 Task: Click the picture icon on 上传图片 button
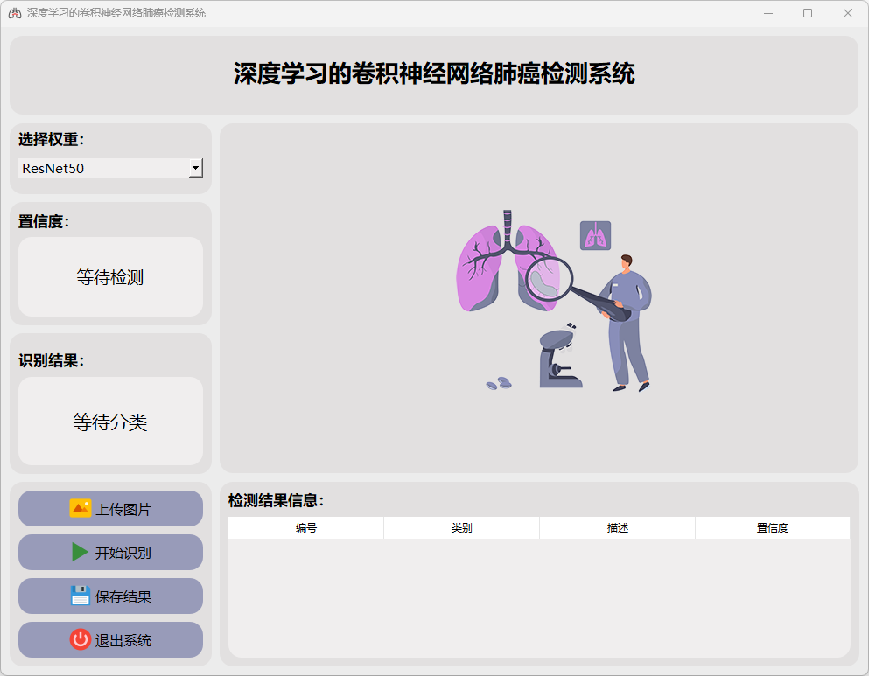[x=81, y=508]
